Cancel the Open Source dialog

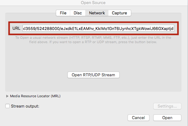(x=138, y=118)
